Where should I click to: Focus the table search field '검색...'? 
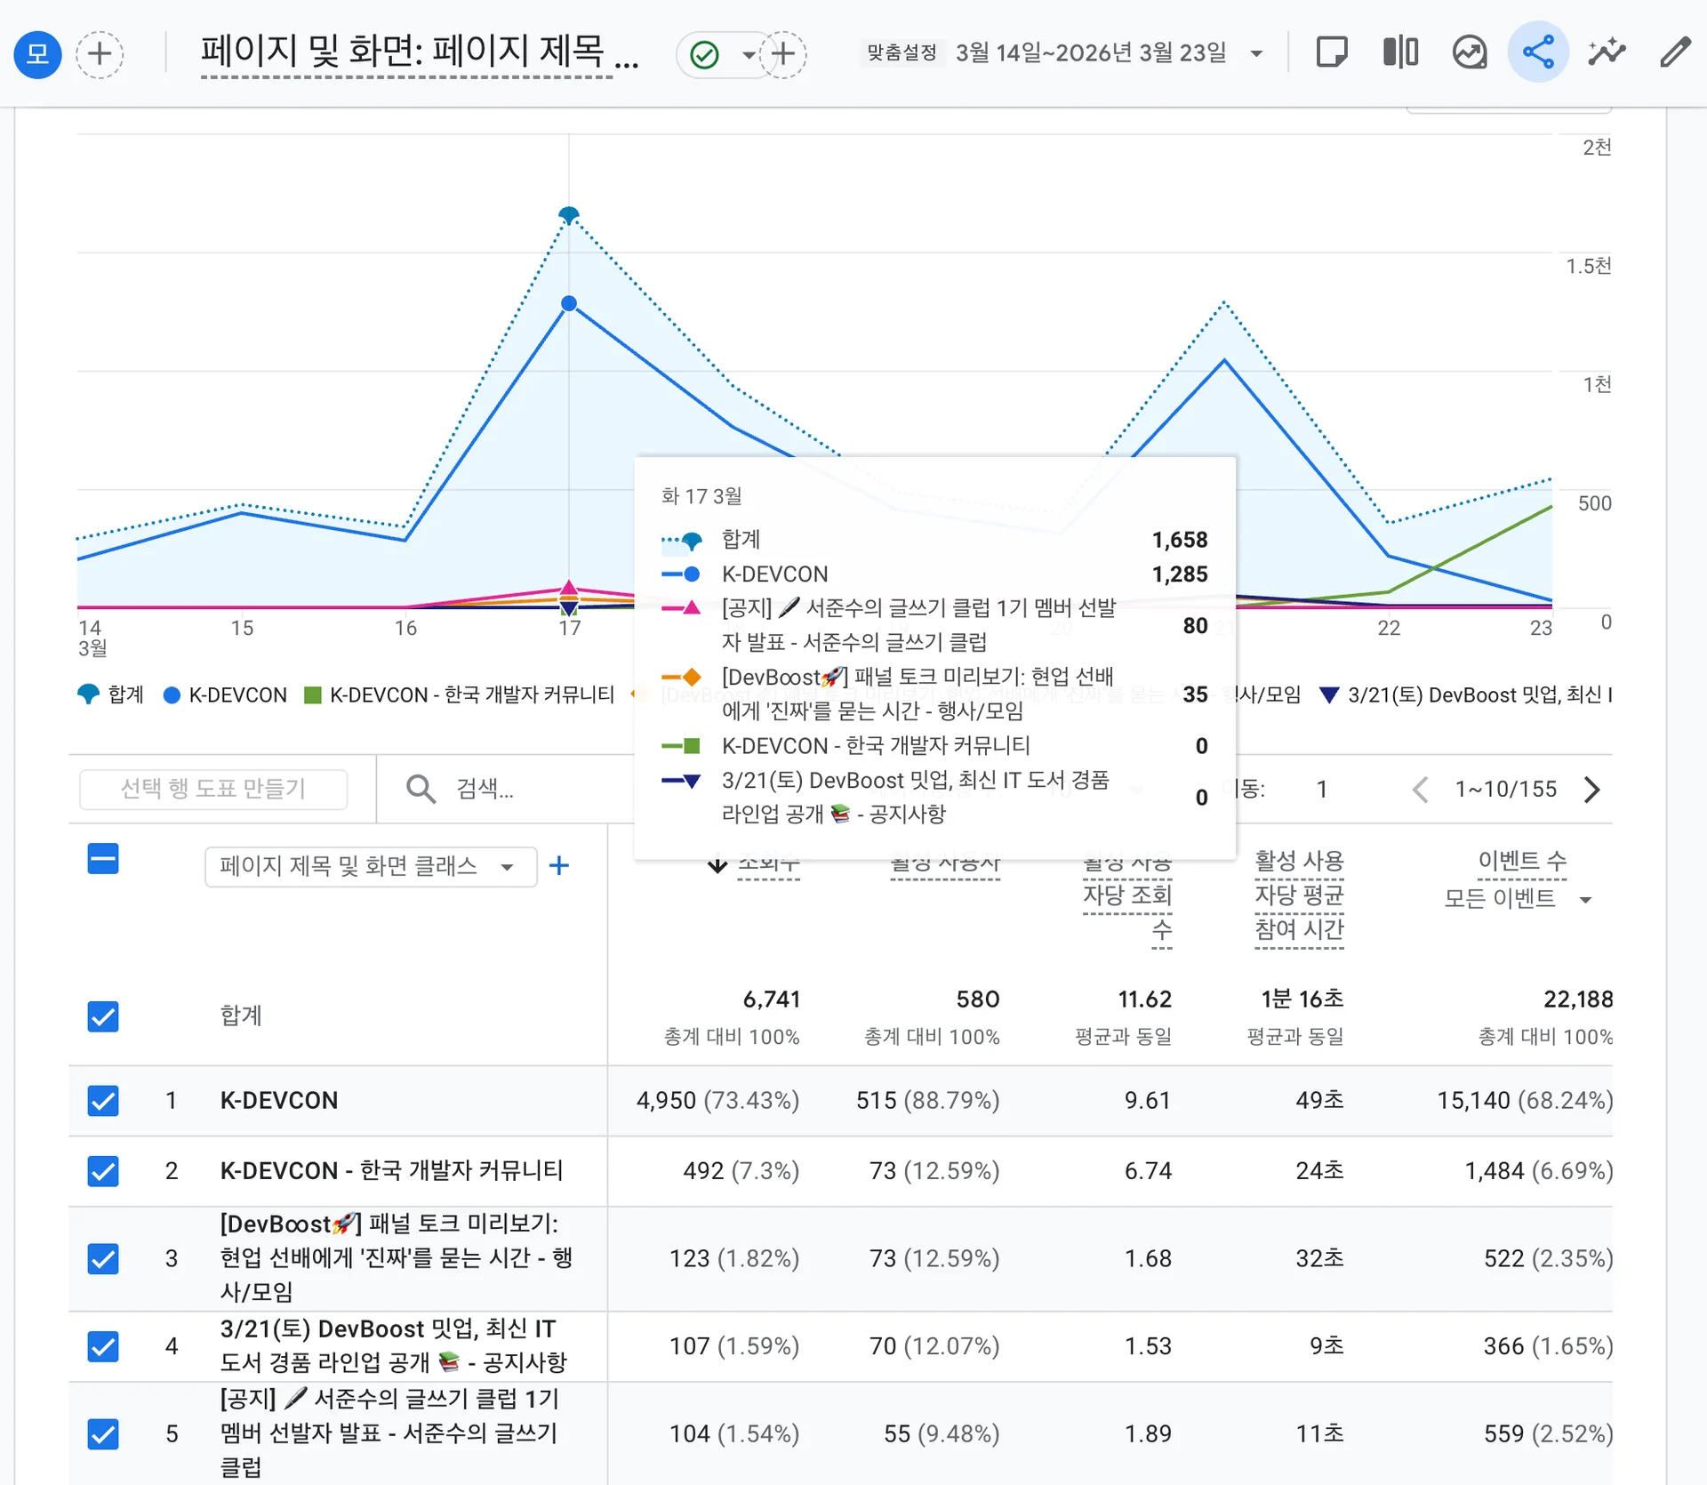pos(485,789)
